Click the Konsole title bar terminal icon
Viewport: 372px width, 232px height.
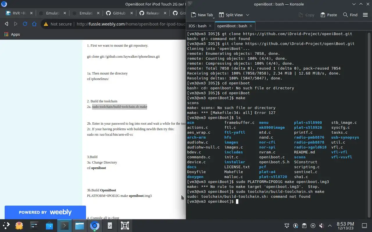[x=190, y=4]
